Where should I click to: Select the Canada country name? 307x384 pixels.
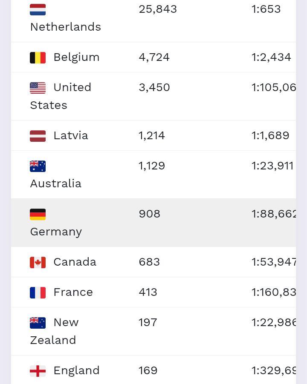(75, 262)
